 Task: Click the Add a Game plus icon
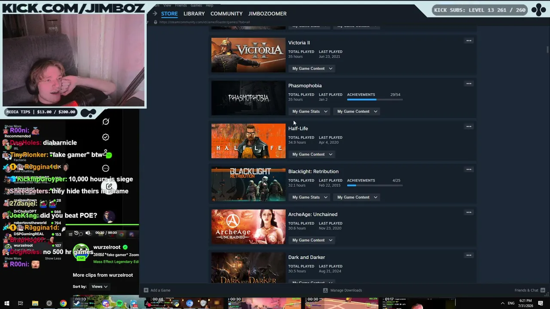[x=146, y=290]
